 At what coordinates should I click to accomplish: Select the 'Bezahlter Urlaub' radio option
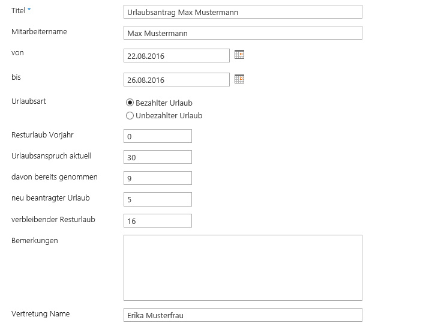click(130, 103)
